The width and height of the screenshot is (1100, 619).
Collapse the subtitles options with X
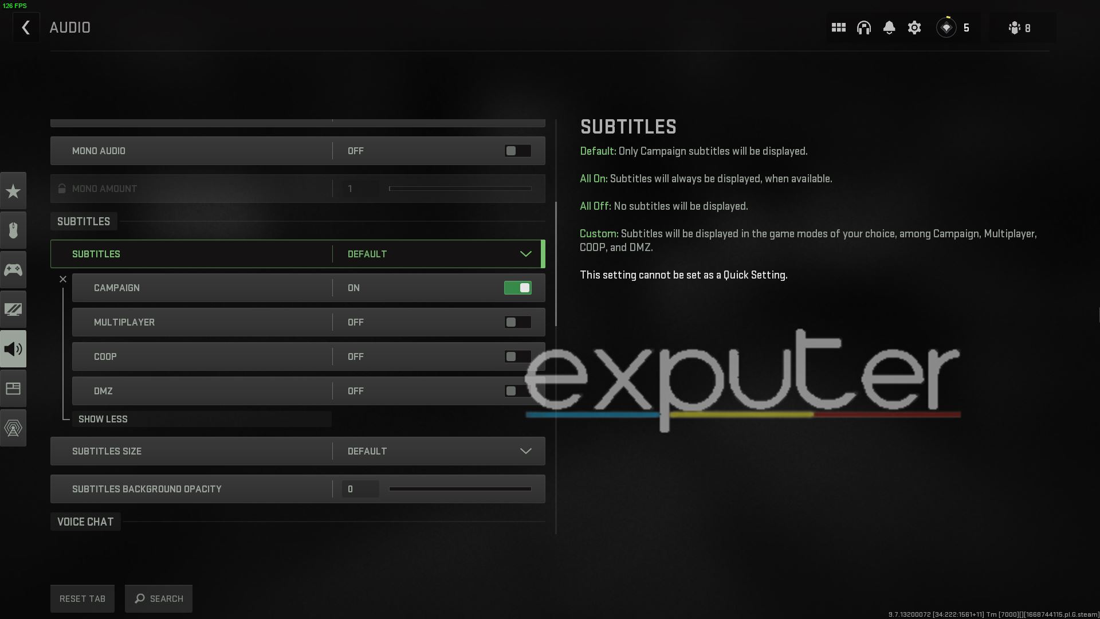click(x=62, y=279)
